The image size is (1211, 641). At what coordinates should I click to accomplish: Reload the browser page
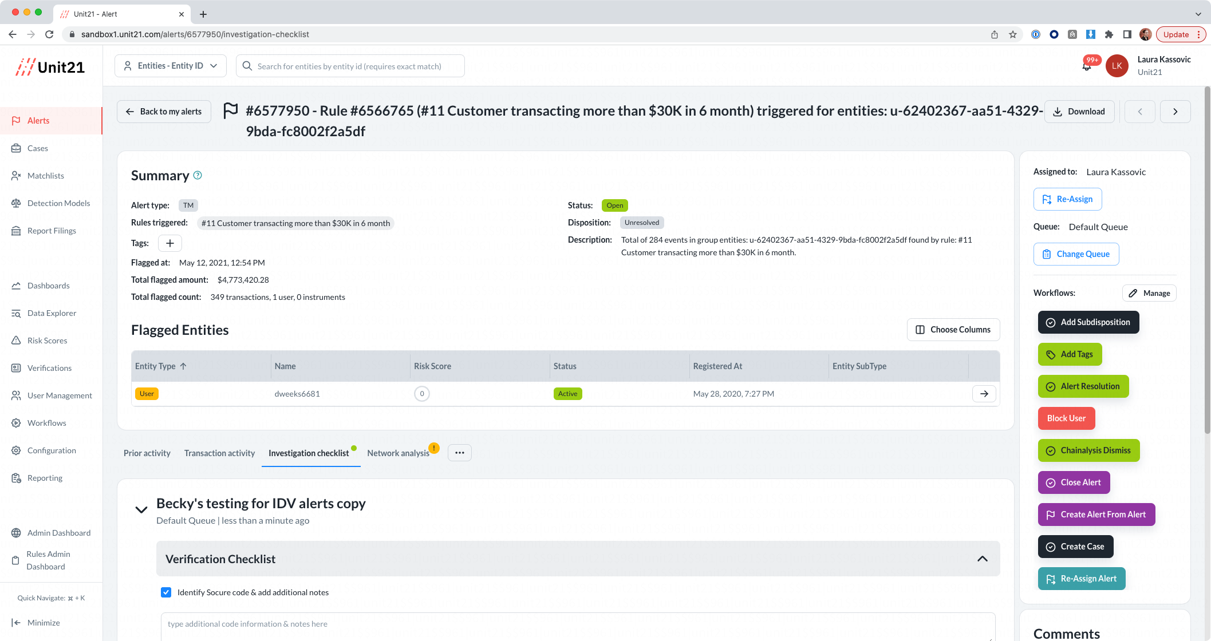coord(49,34)
